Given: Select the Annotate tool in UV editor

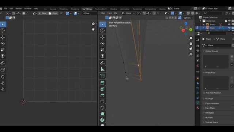Looking at the screenshot, I should [3, 63].
